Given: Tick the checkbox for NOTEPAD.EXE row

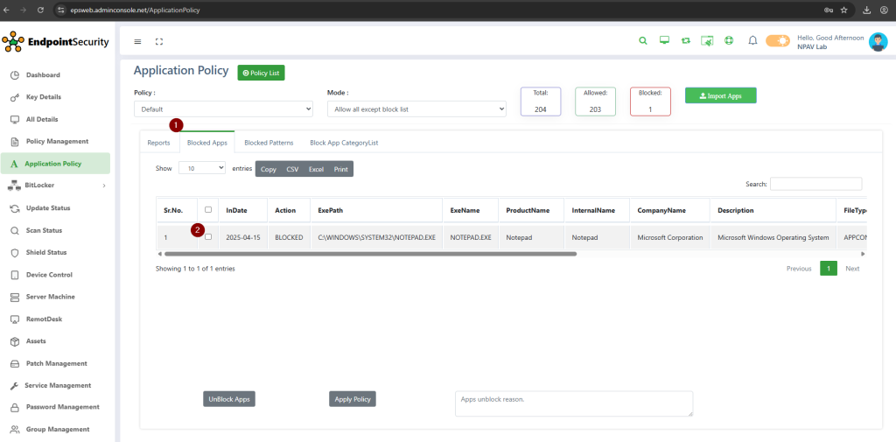Looking at the screenshot, I should [207, 236].
